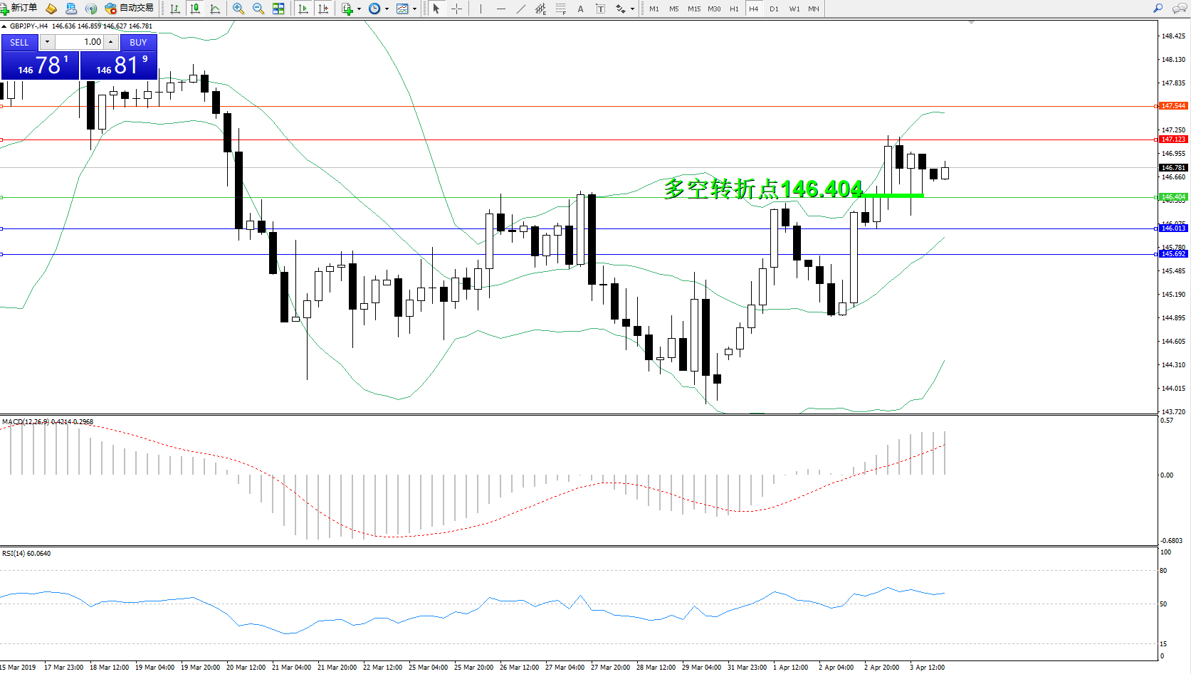Open the periods clock dropdown arrow
Image resolution: width=1191 pixels, height=674 pixels.
coord(387,9)
